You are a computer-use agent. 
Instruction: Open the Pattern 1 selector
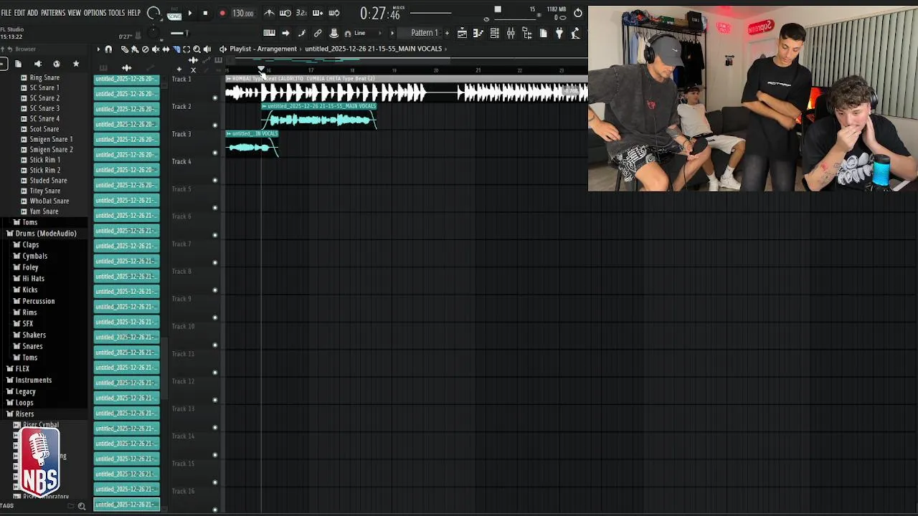click(x=424, y=33)
